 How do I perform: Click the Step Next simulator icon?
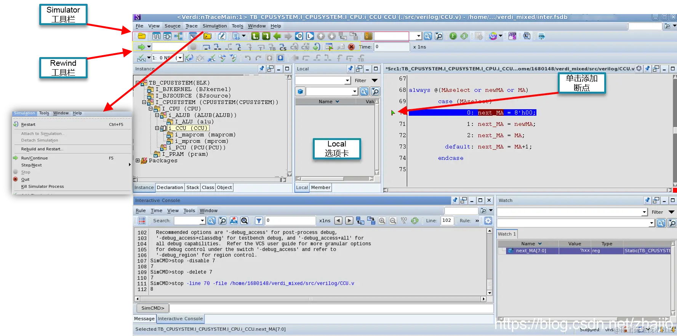click(x=206, y=47)
